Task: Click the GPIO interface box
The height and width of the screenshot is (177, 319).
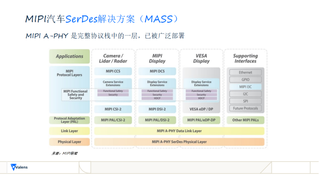Action: click(x=245, y=79)
